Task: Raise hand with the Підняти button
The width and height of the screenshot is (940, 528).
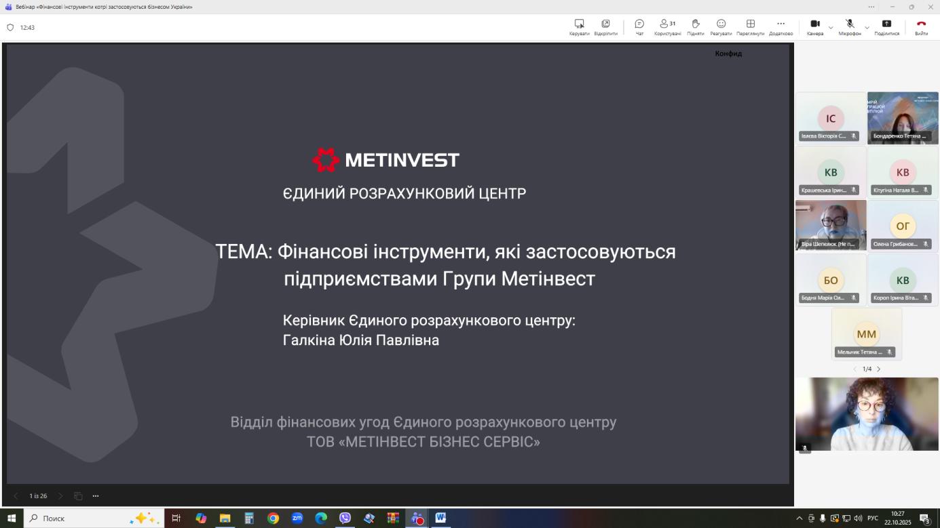Action: pyautogui.click(x=695, y=26)
